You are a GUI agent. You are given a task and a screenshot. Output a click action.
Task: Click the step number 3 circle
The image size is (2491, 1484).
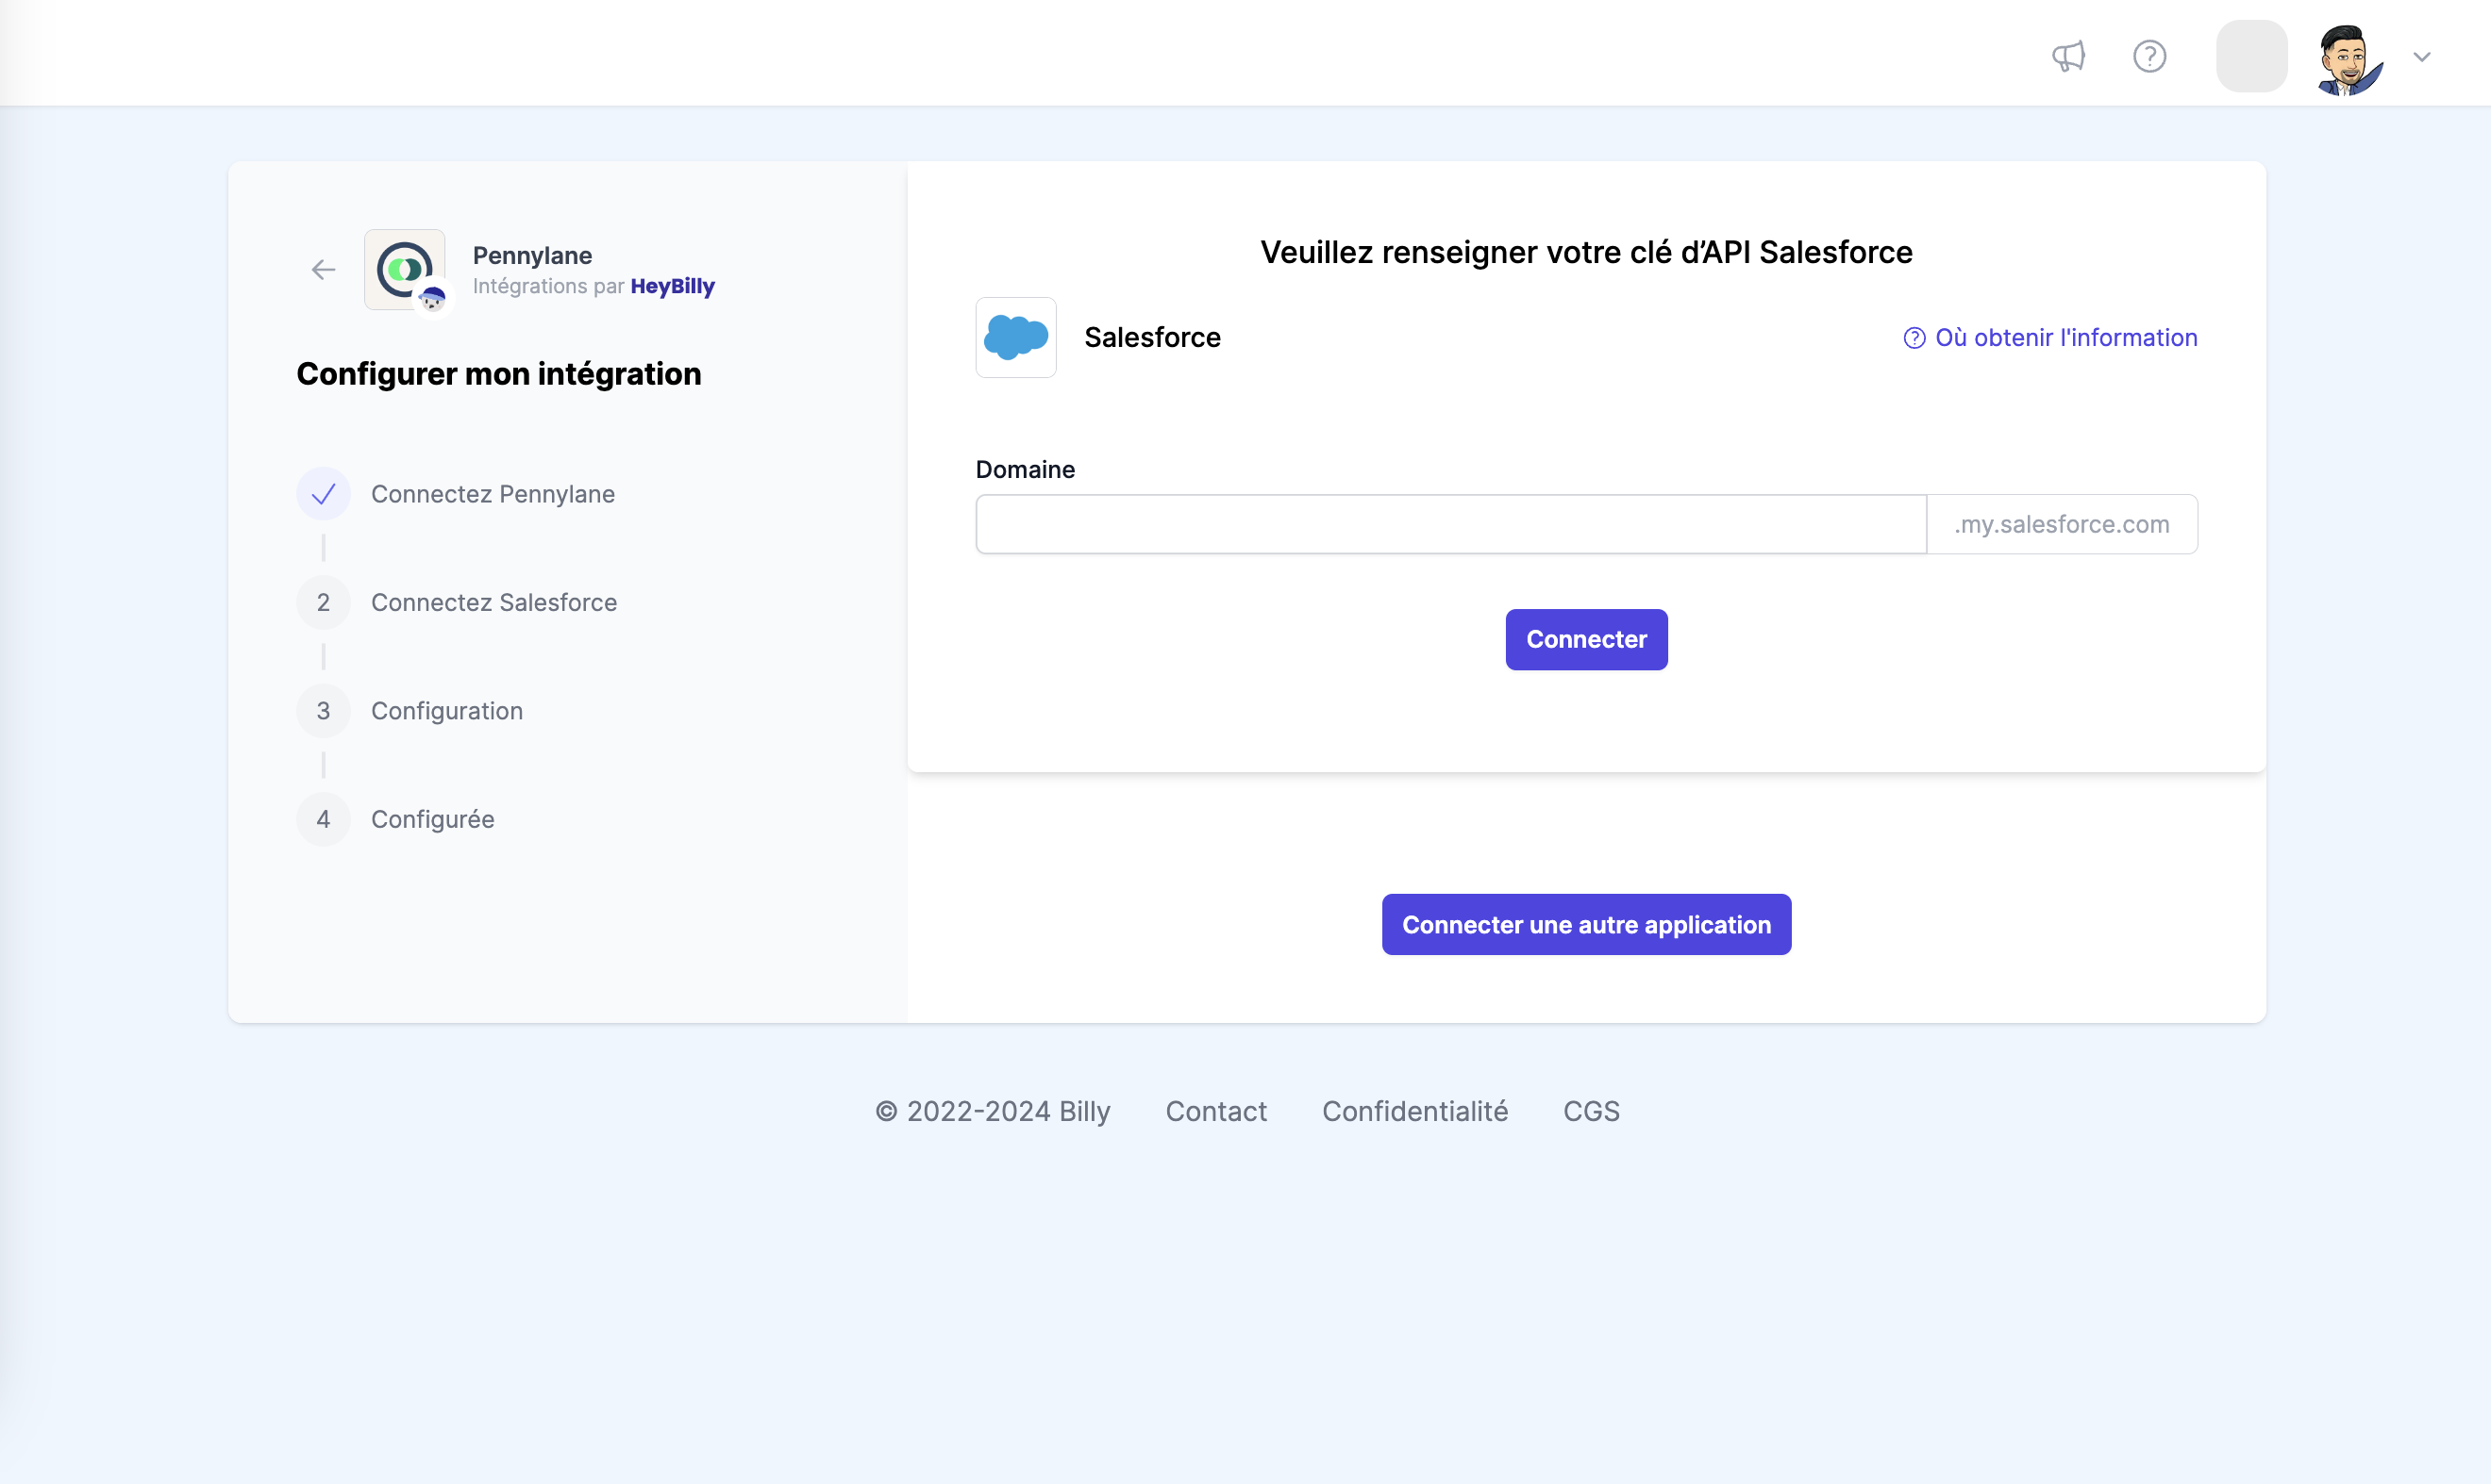click(x=324, y=711)
